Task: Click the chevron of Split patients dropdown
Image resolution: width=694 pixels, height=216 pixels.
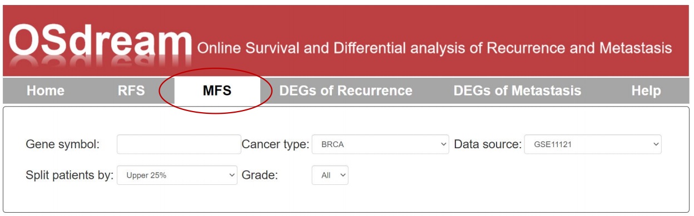Action: coord(232,175)
